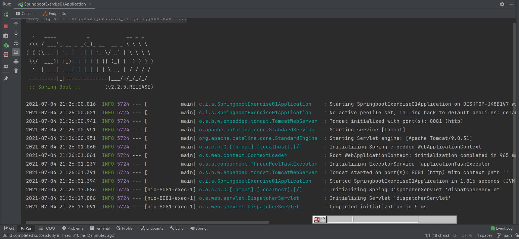519x239 pixels.
Task: Click the 'o.s.s.concurrent.ThreadPoolTaskExecutor' logger name
Action: [x=258, y=164]
